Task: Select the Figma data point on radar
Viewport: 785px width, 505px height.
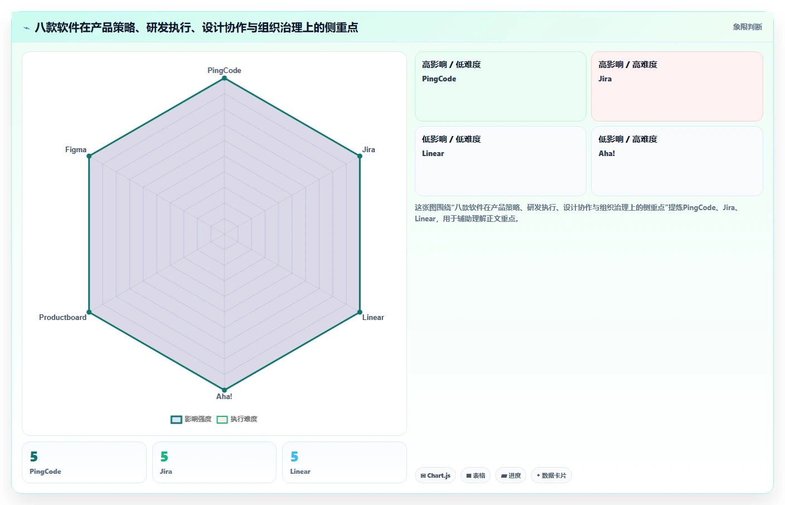Action: 89,156
